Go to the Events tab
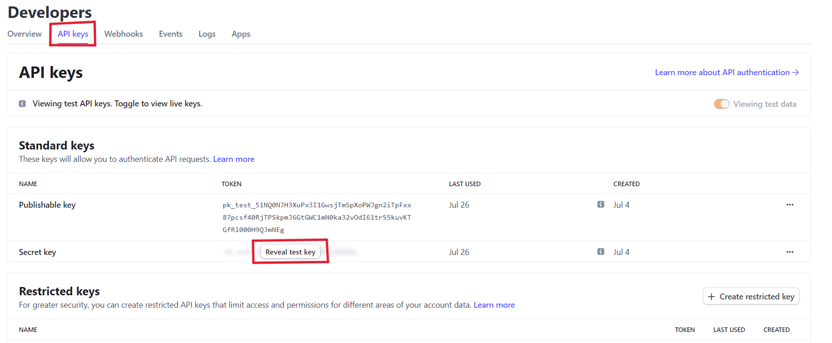This screenshot has width=832, height=343. 170,34
